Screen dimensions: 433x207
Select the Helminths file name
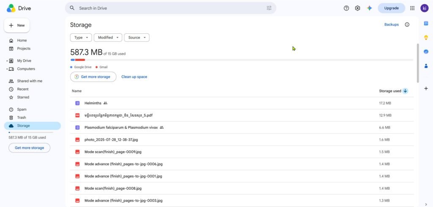pos(93,103)
